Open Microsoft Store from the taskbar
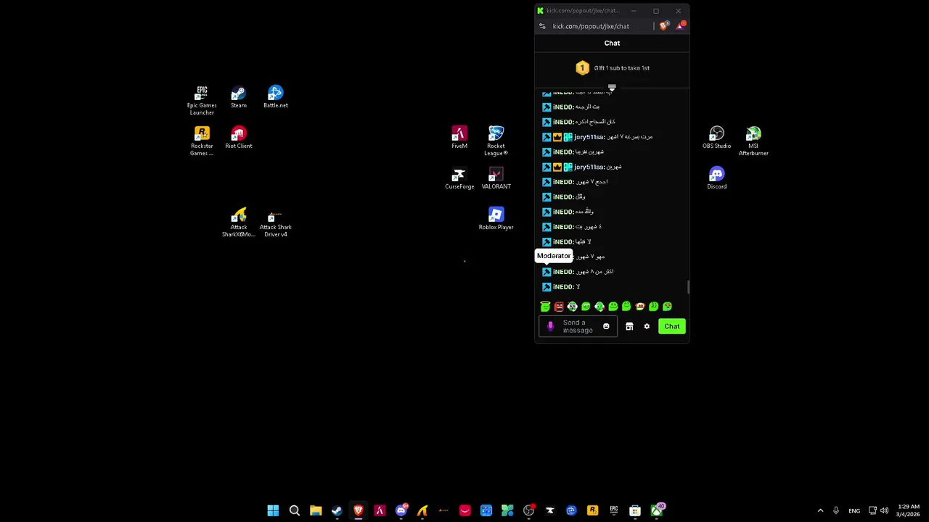The width and height of the screenshot is (929, 522). (x=635, y=511)
